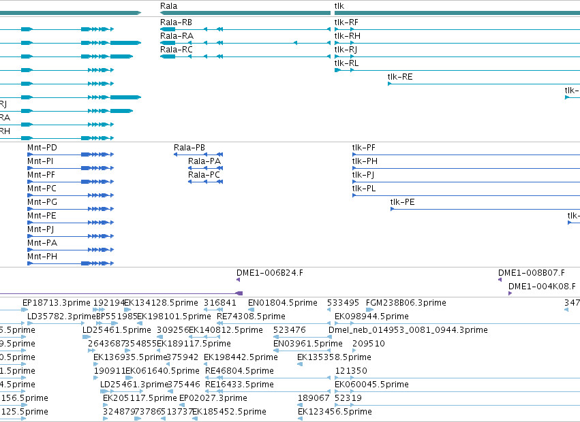Click the Rala-PB protein label
The height and width of the screenshot is (422, 580).
pyautogui.click(x=189, y=148)
